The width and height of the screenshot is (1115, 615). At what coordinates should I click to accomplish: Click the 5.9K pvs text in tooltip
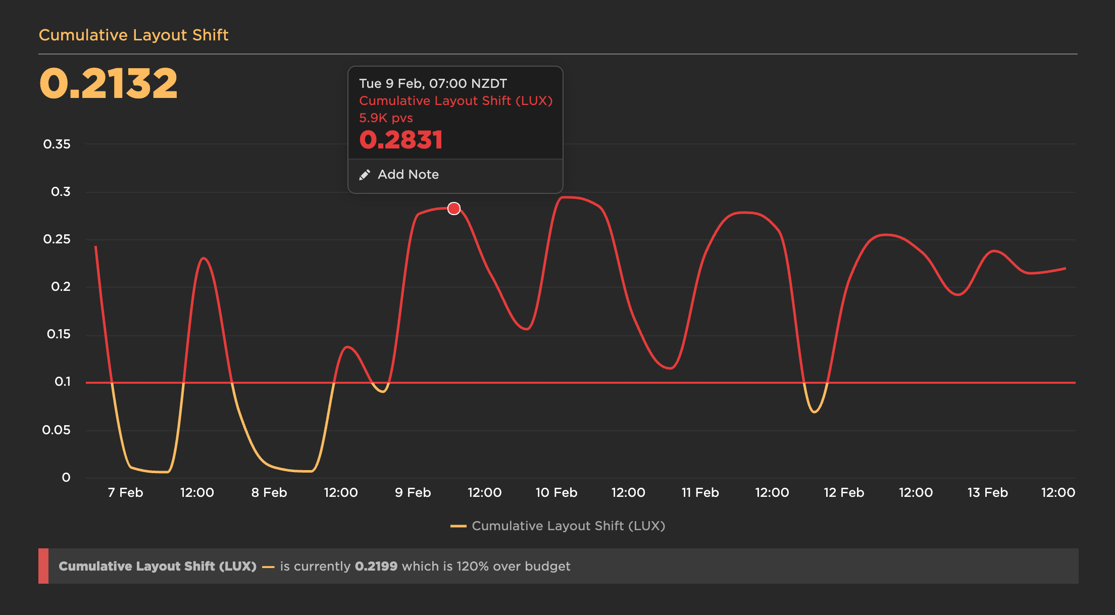pos(386,118)
